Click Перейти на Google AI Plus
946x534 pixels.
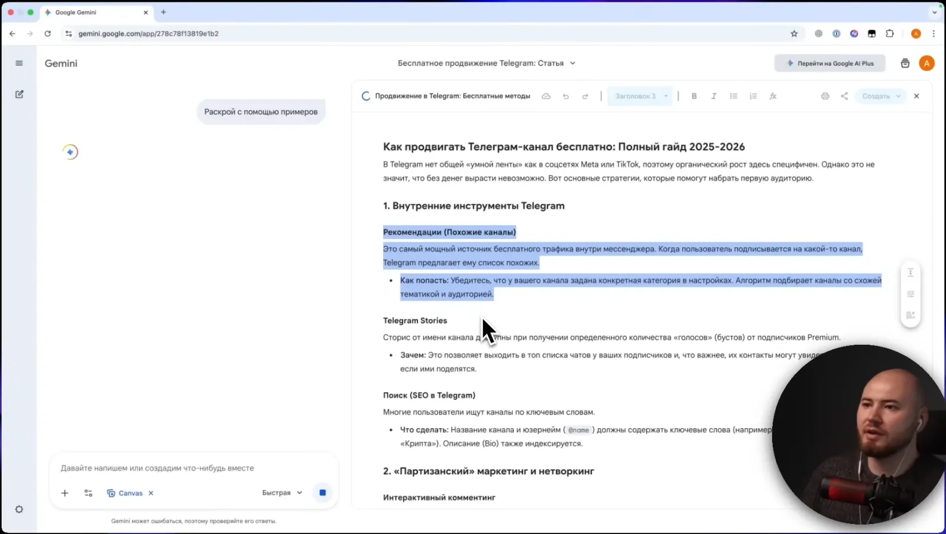tap(830, 63)
